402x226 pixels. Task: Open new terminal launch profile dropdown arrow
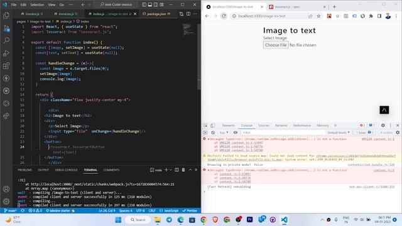pyautogui.click(x=170, y=170)
